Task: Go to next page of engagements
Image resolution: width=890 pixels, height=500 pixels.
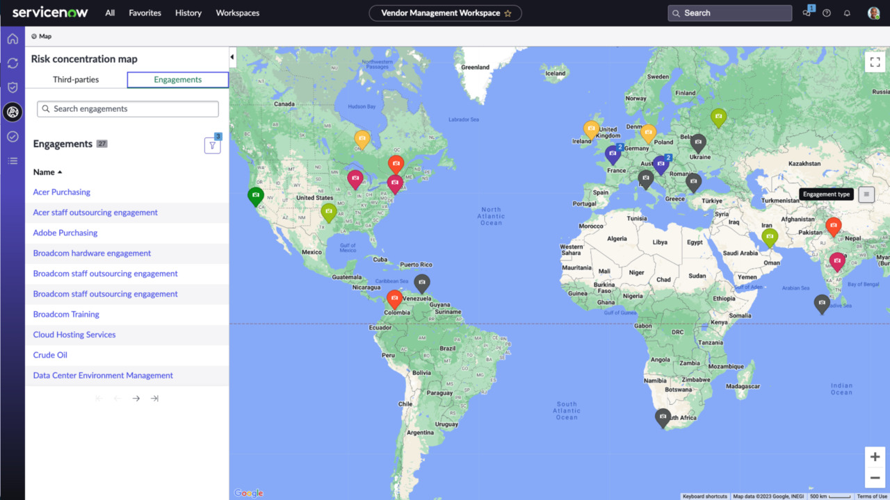Action: pyautogui.click(x=136, y=398)
